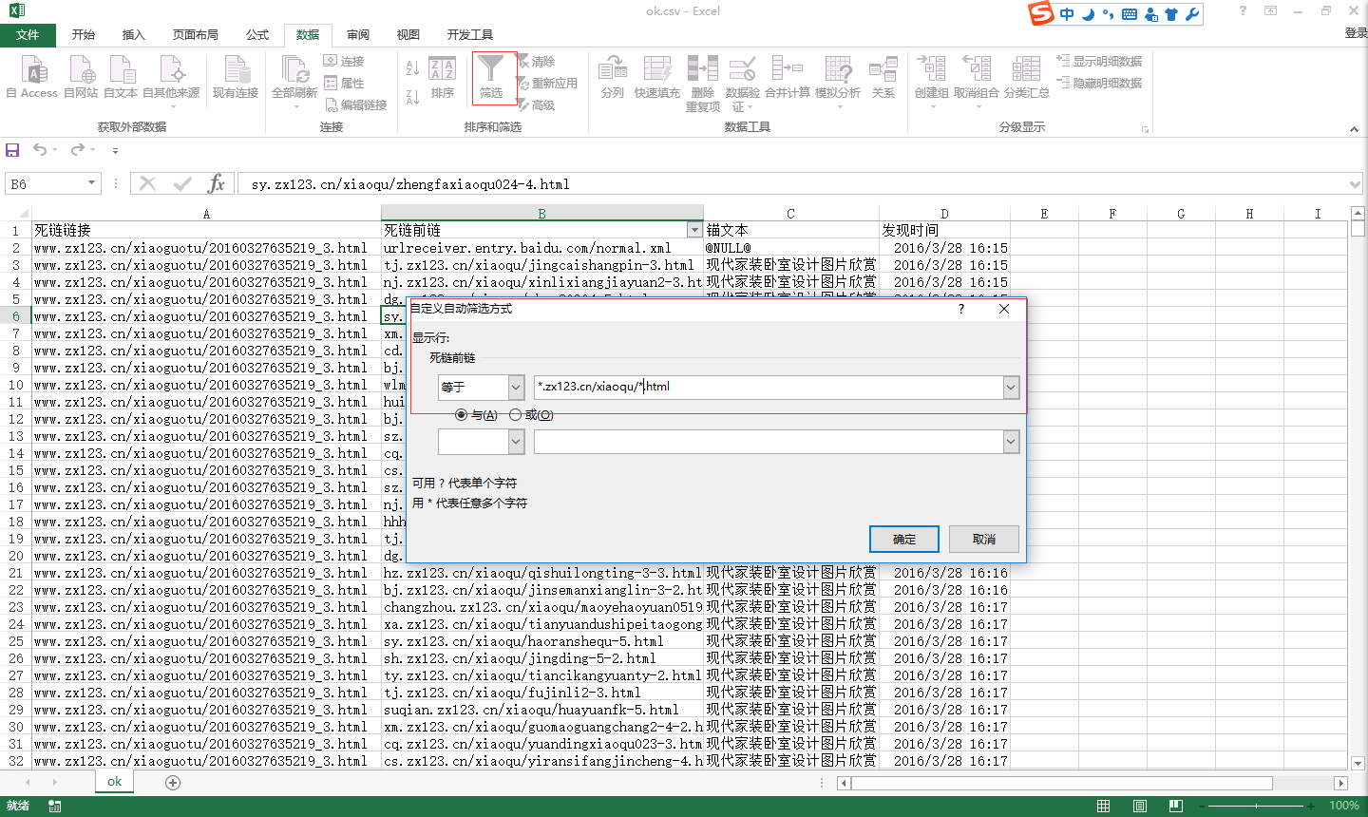Viewport: 1368px width, 817px height.
Task: Open the 文件 menu tab
Action: [x=28, y=35]
